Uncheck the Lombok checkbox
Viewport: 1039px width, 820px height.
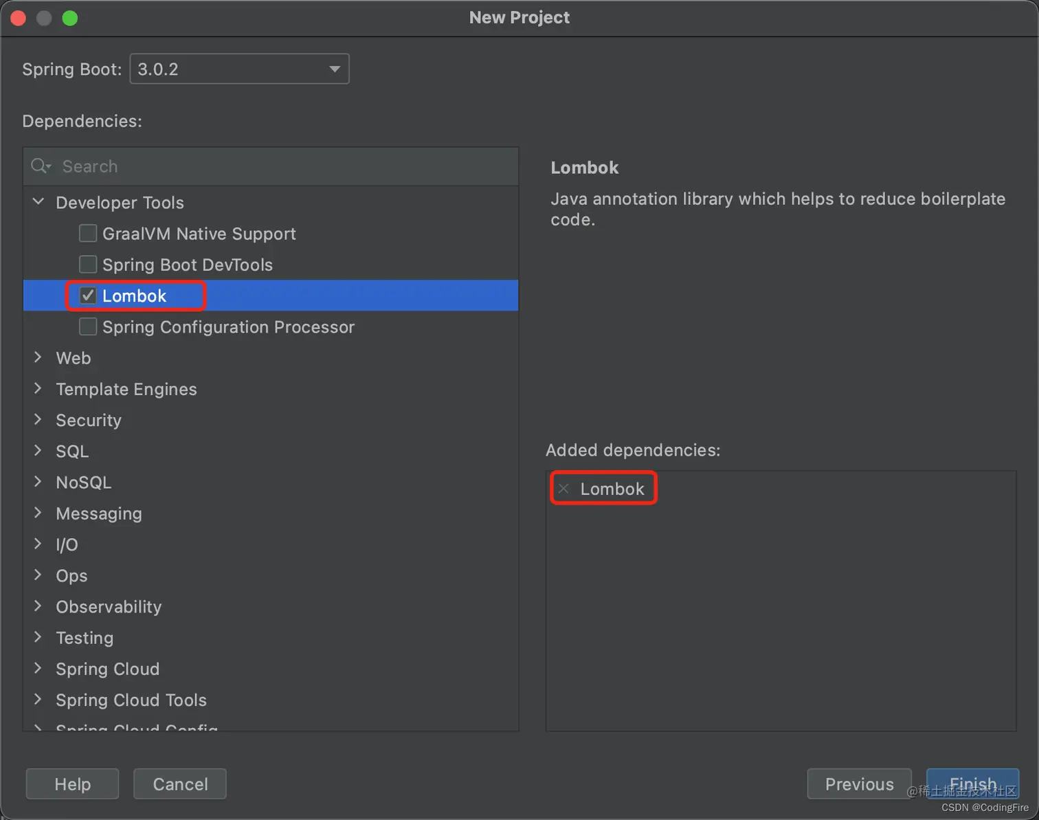(x=88, y=296)
